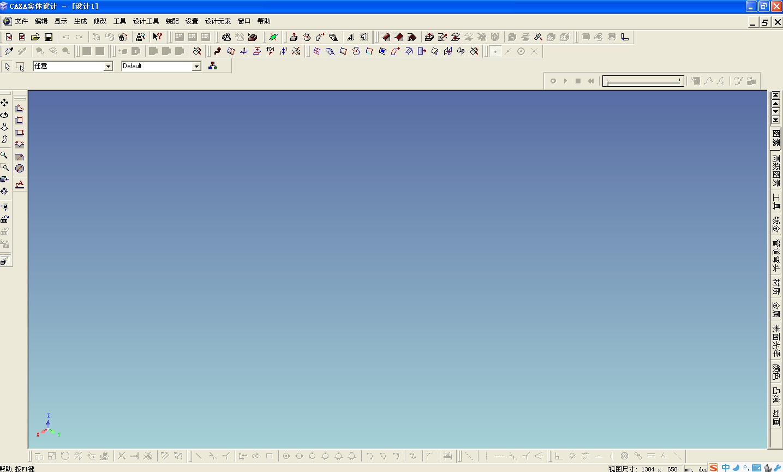Image resolution: width=783 pixels, height=472 pixels.
Task: Select the pan camera tool
Action: tap(4, 103)
